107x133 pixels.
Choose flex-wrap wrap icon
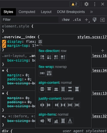coord(49,73)
